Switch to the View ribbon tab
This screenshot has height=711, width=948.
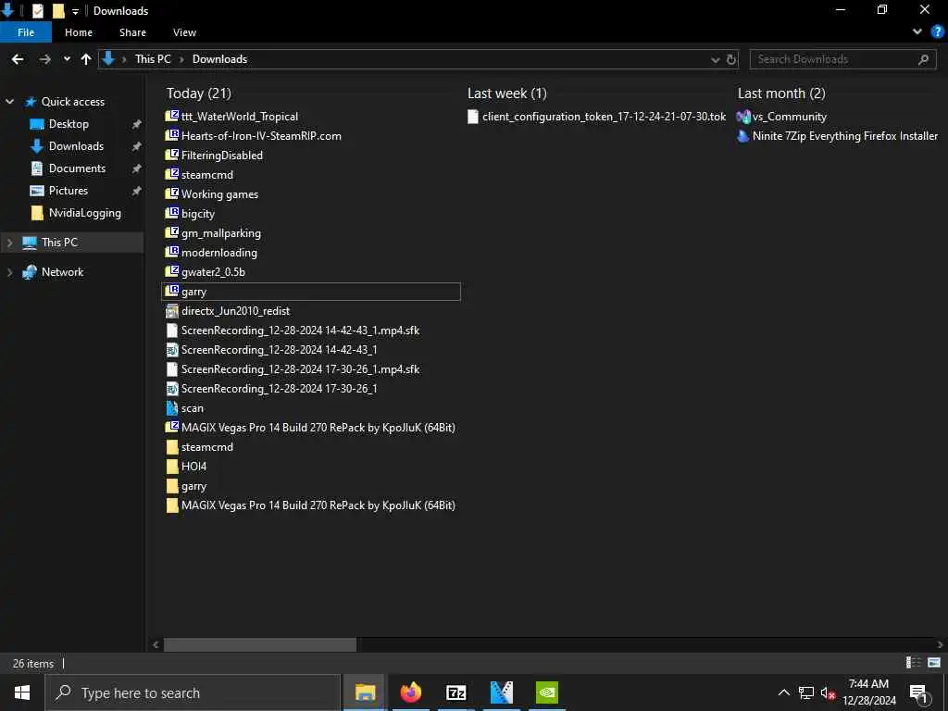(x=184, y=32)
